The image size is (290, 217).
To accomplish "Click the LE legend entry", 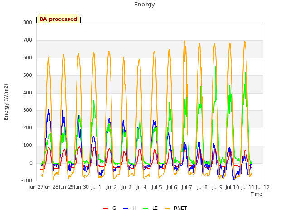I will (150, 208).
